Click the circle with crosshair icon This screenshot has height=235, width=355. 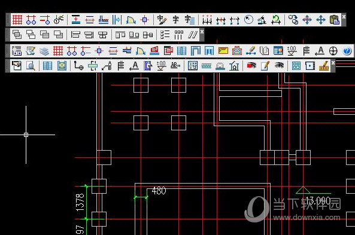(333, 51)
